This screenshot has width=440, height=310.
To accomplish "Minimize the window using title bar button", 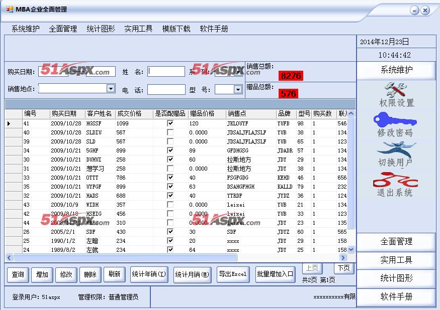I will pos(414,10).
